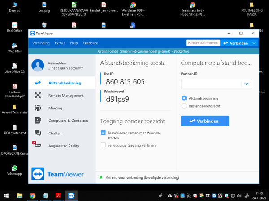Click network tray icon

coord(233,196)
